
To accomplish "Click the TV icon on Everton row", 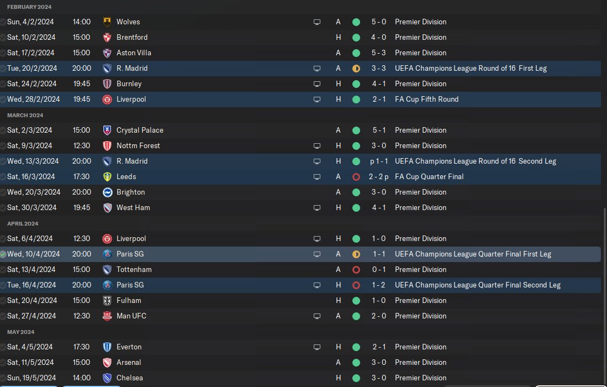I will click(x=317, y=347).
